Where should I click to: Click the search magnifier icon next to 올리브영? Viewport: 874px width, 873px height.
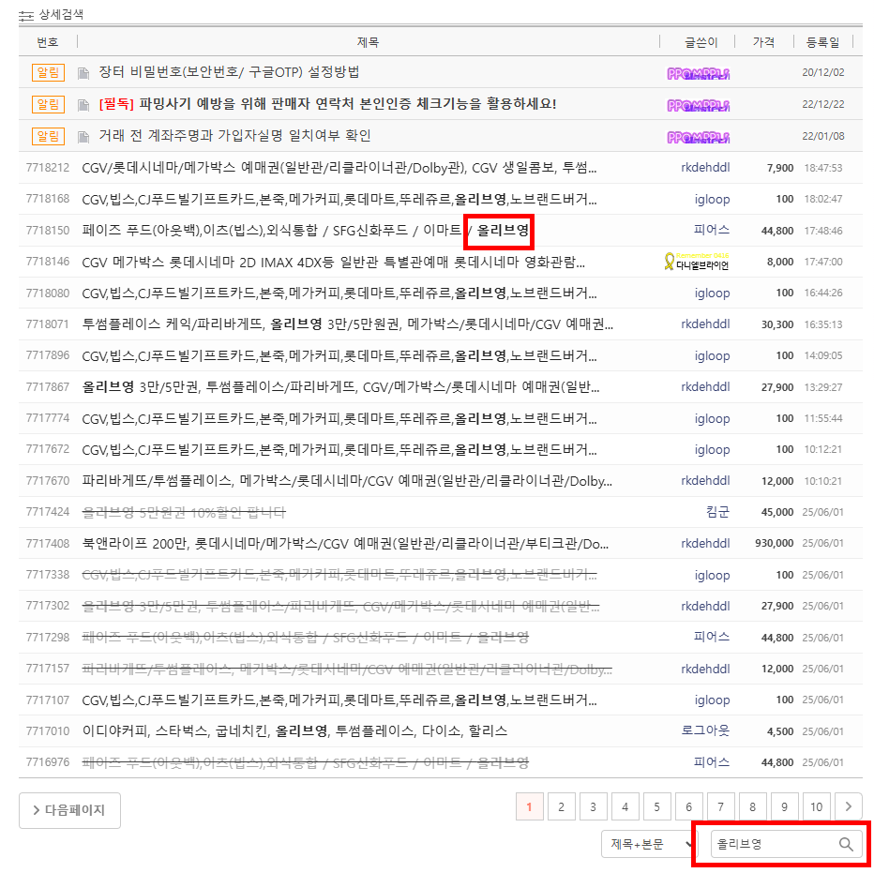coord(846,844)
